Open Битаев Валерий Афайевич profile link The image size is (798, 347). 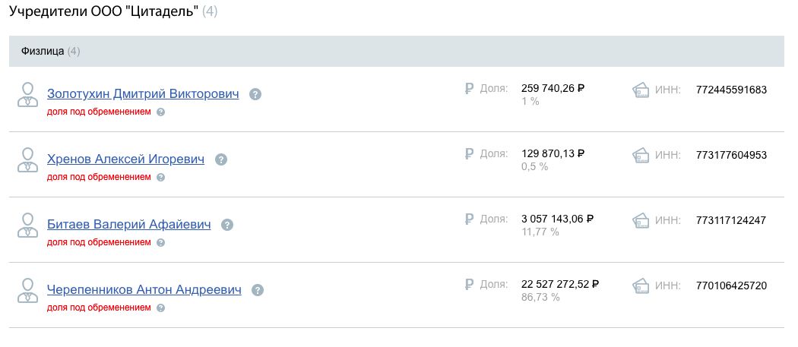(x=128, y=225)
